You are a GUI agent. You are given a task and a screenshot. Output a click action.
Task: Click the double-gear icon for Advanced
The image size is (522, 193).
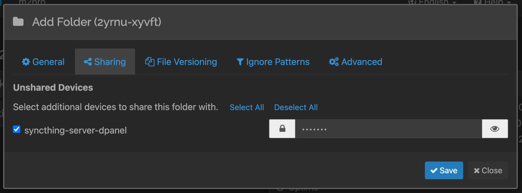click(x=334, y=62)
